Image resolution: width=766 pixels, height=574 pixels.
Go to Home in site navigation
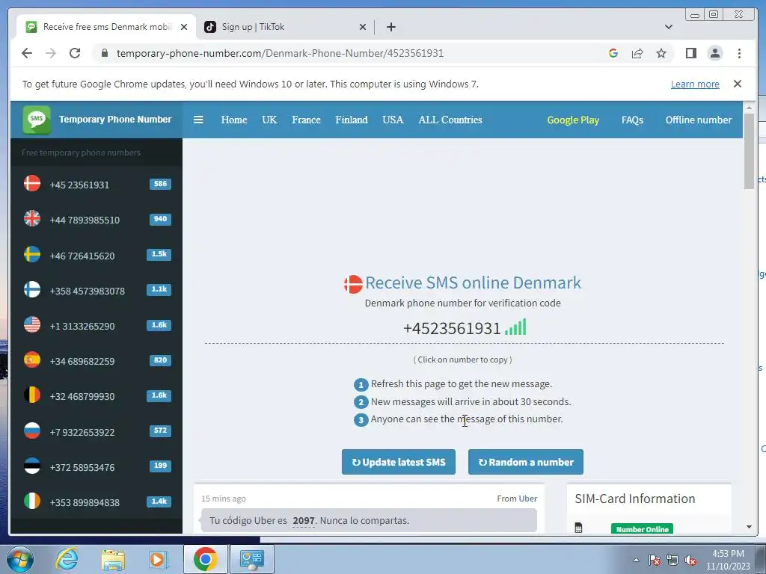pyautogui.click(x=233, y=120)
